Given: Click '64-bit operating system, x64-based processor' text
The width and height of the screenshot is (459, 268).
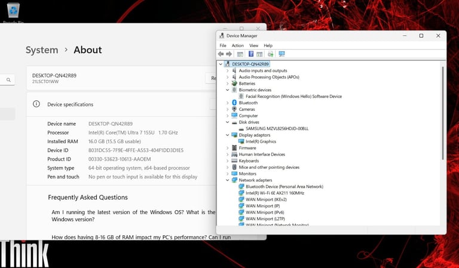Looking at the screenshot, I should tap(139, 168).
